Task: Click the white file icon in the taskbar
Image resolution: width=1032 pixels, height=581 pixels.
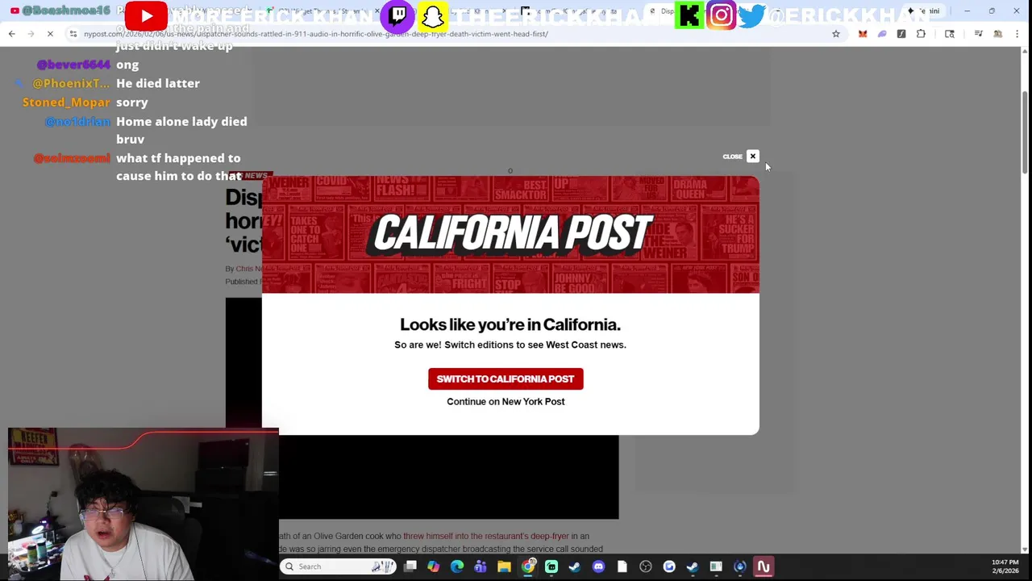Action: click(622, 566)
